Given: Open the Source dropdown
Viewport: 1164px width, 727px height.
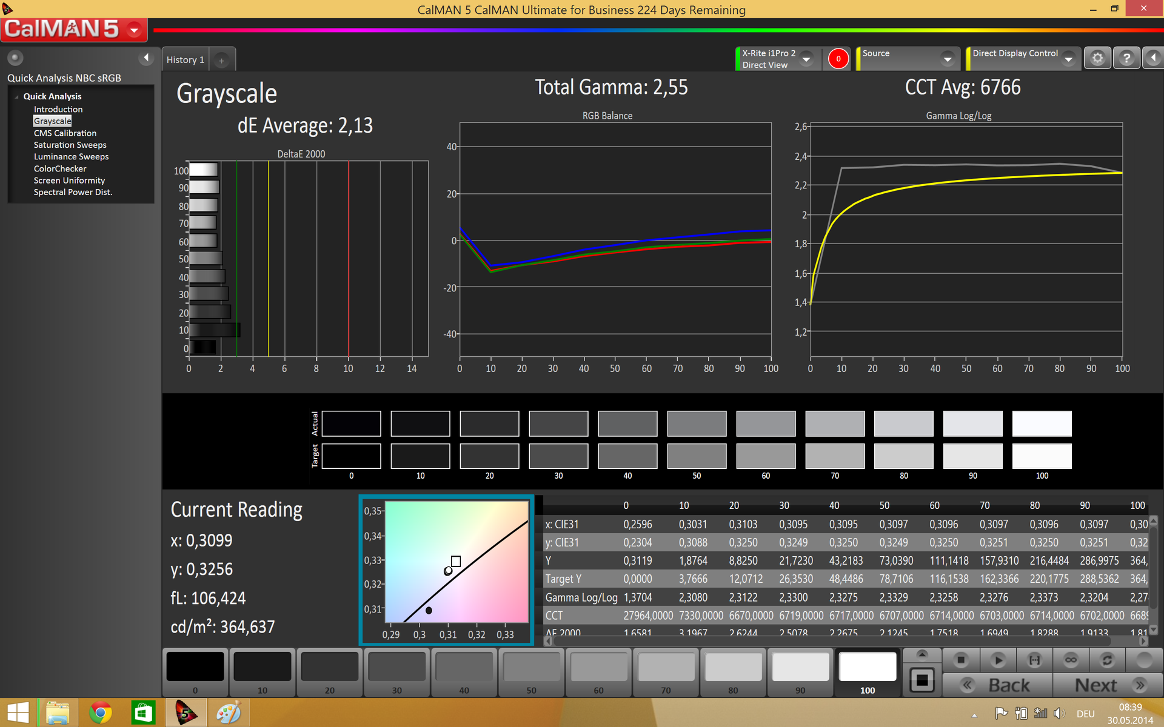Looking at the screenshot, I should point(947,59).
